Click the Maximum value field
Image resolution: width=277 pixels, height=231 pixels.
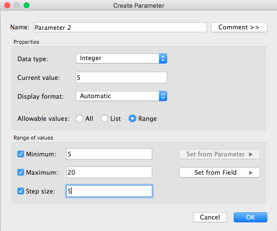(x=109, y=172)
